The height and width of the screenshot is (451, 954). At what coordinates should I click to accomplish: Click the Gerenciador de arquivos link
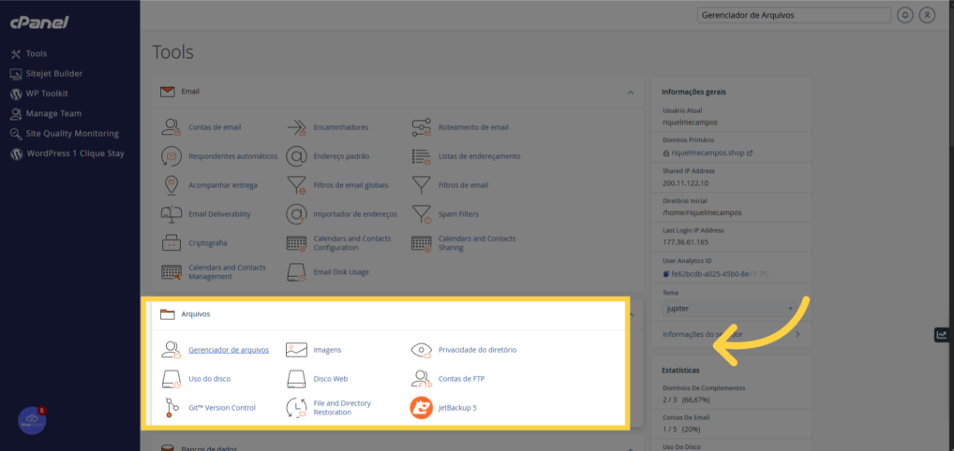click(229, 350)
